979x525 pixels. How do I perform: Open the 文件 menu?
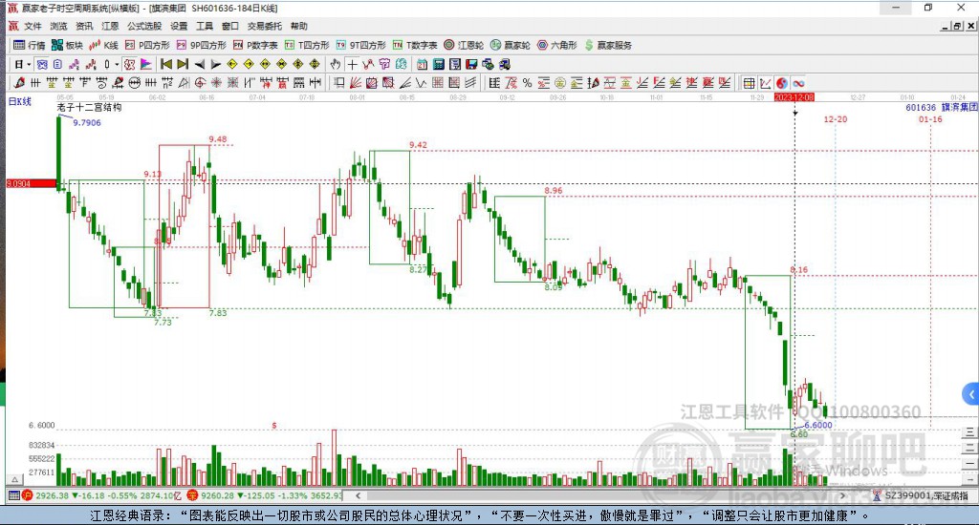tap(33, 26)
